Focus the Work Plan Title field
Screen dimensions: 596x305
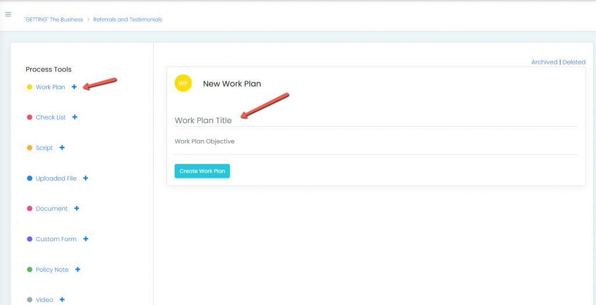[376, 120]
